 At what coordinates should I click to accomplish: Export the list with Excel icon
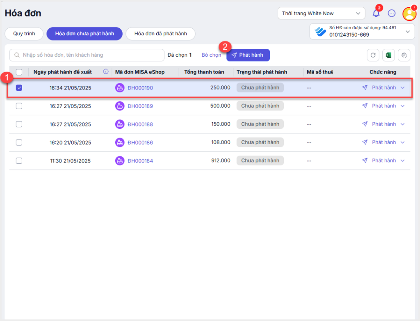click(x=388, y=55)
